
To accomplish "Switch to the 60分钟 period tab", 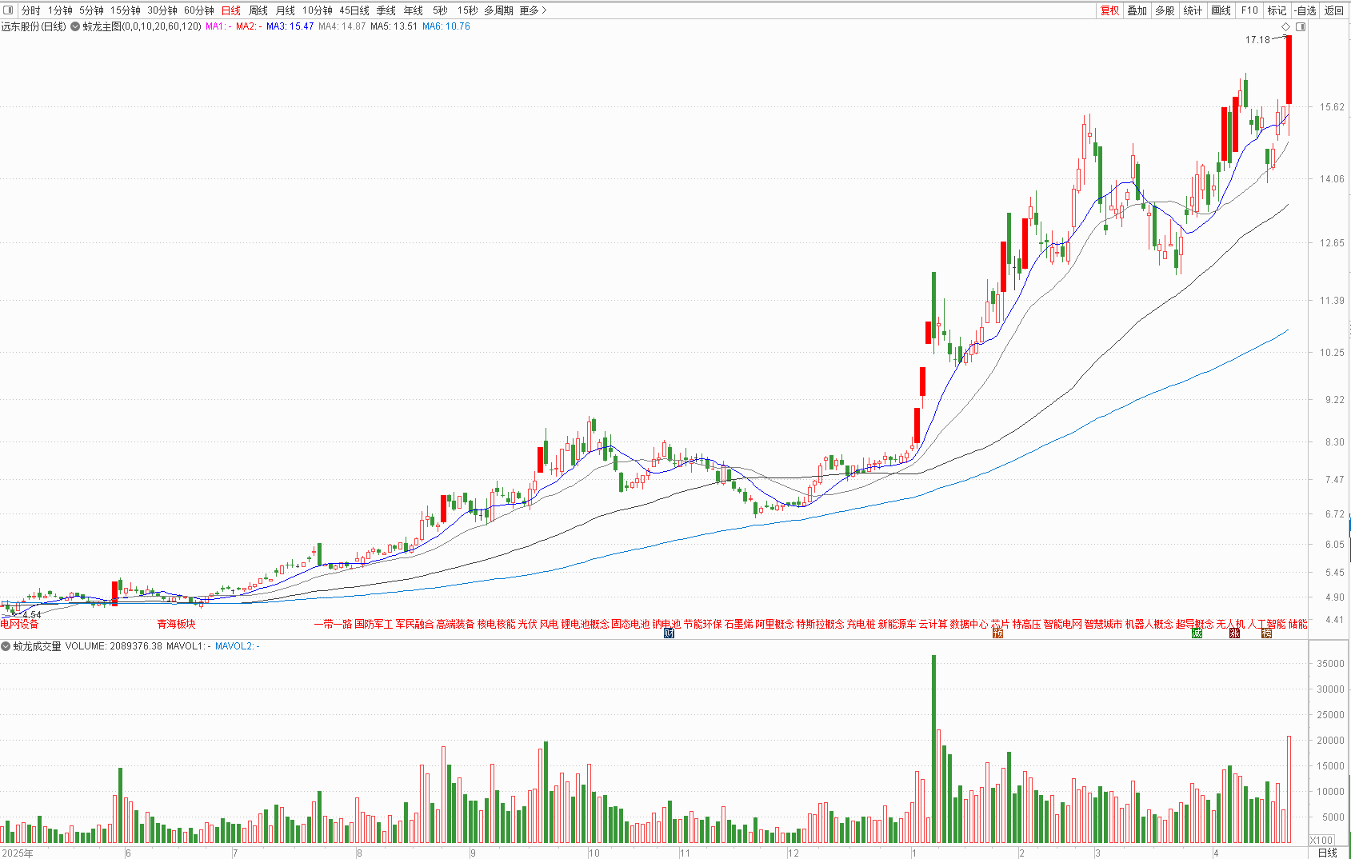I will coord(199,10).
